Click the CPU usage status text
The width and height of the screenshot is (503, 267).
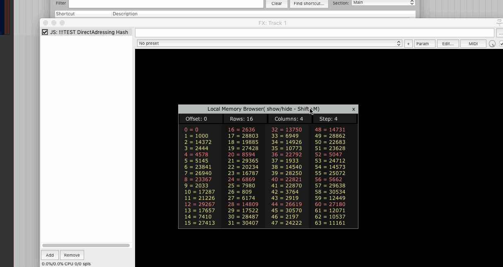click(66, 264)
